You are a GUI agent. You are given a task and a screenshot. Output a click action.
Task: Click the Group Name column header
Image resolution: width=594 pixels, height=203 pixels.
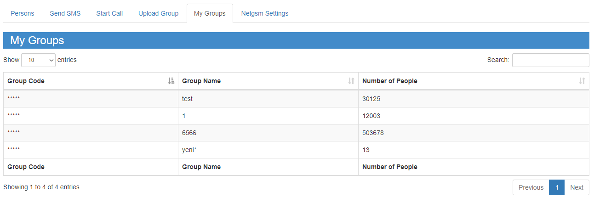pyautogui.click(x=201, y=81)
